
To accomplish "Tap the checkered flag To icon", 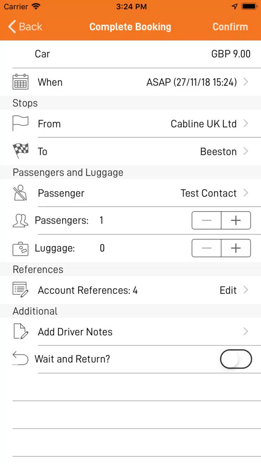I will point(20,151).
